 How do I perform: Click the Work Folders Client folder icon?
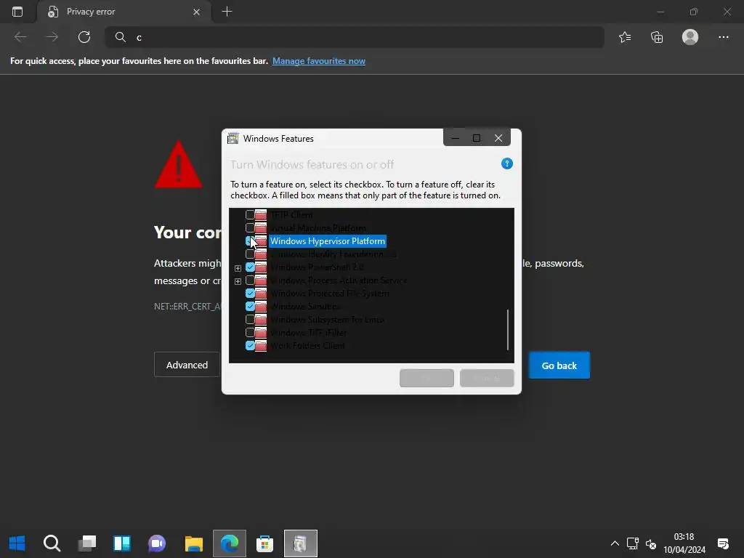click(261, 345)
